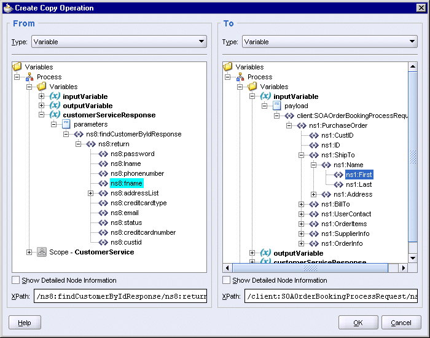Collapse the ns1:ShipTo node
430x338 pixels.
[x=301, y=155]
